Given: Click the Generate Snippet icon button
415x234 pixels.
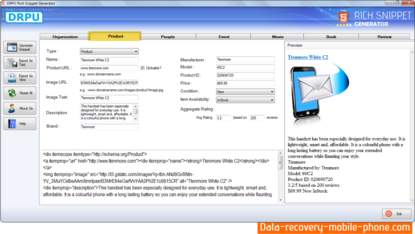Looking at the screenshot, I should 20,48.
